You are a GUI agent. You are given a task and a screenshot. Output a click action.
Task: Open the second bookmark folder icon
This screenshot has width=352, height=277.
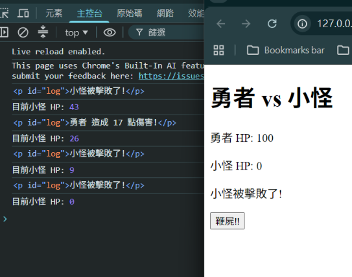[343, 50]
